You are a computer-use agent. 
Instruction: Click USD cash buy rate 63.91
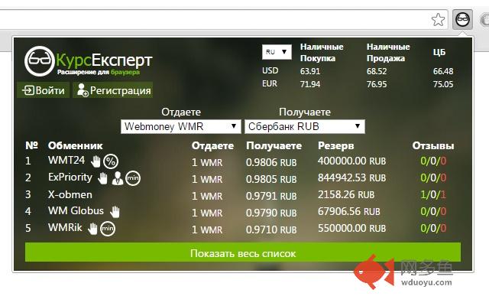[x=310, y=71]
